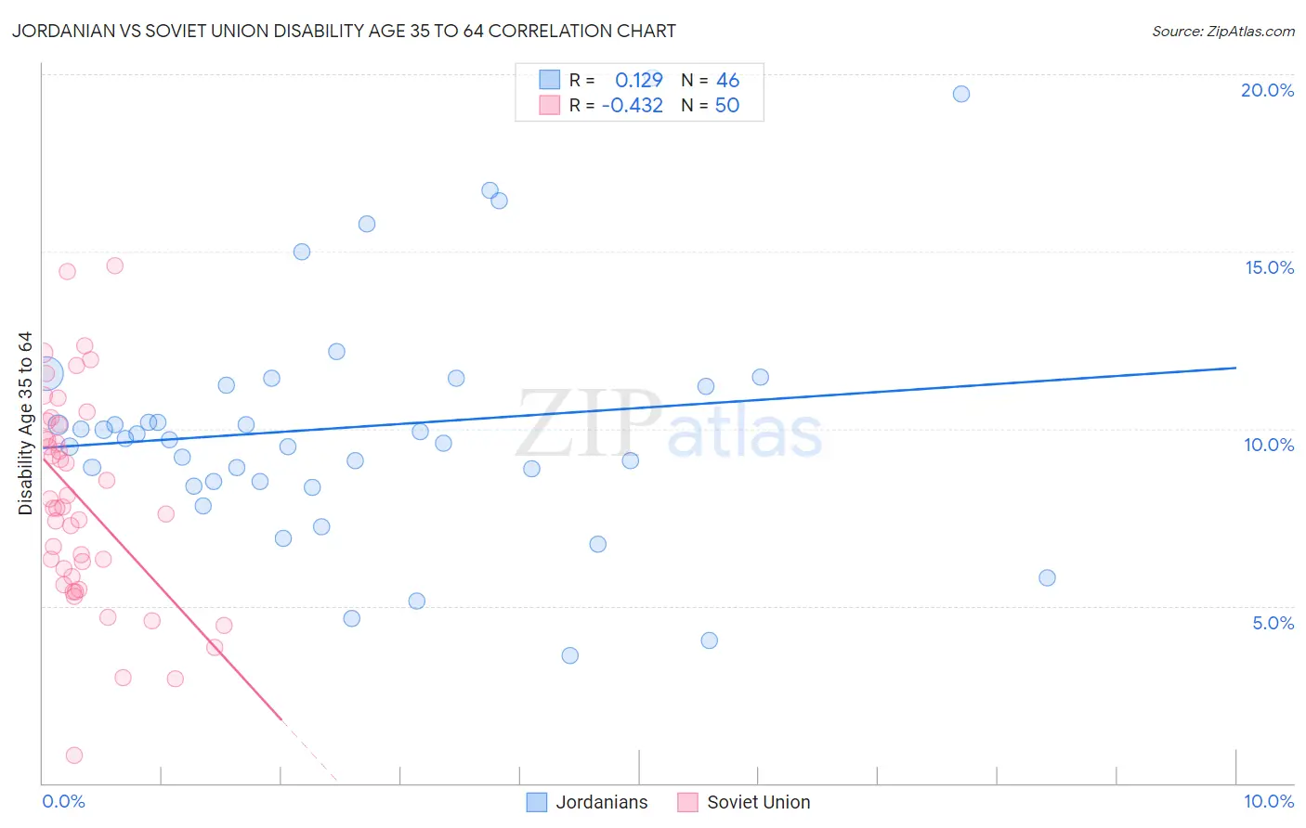Click the chart title text
The image size is (1306, 828).
(x=344, y=31)
